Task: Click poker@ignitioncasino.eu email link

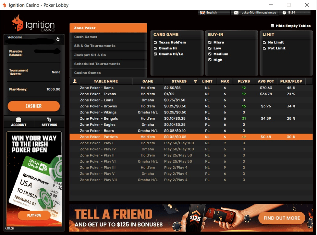Action: [x=259, y=13]
